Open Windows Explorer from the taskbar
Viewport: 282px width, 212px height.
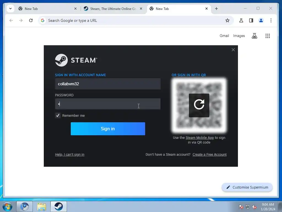point(42,206)
